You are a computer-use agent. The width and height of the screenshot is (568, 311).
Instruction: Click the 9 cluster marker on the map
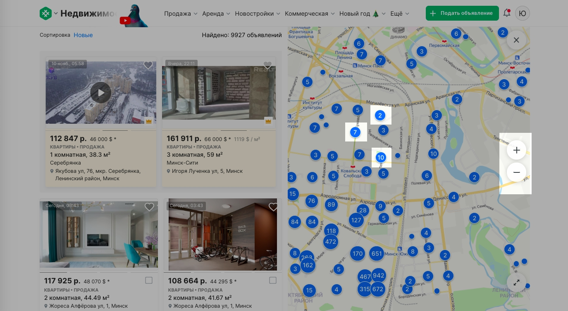[x=380, y=206]
